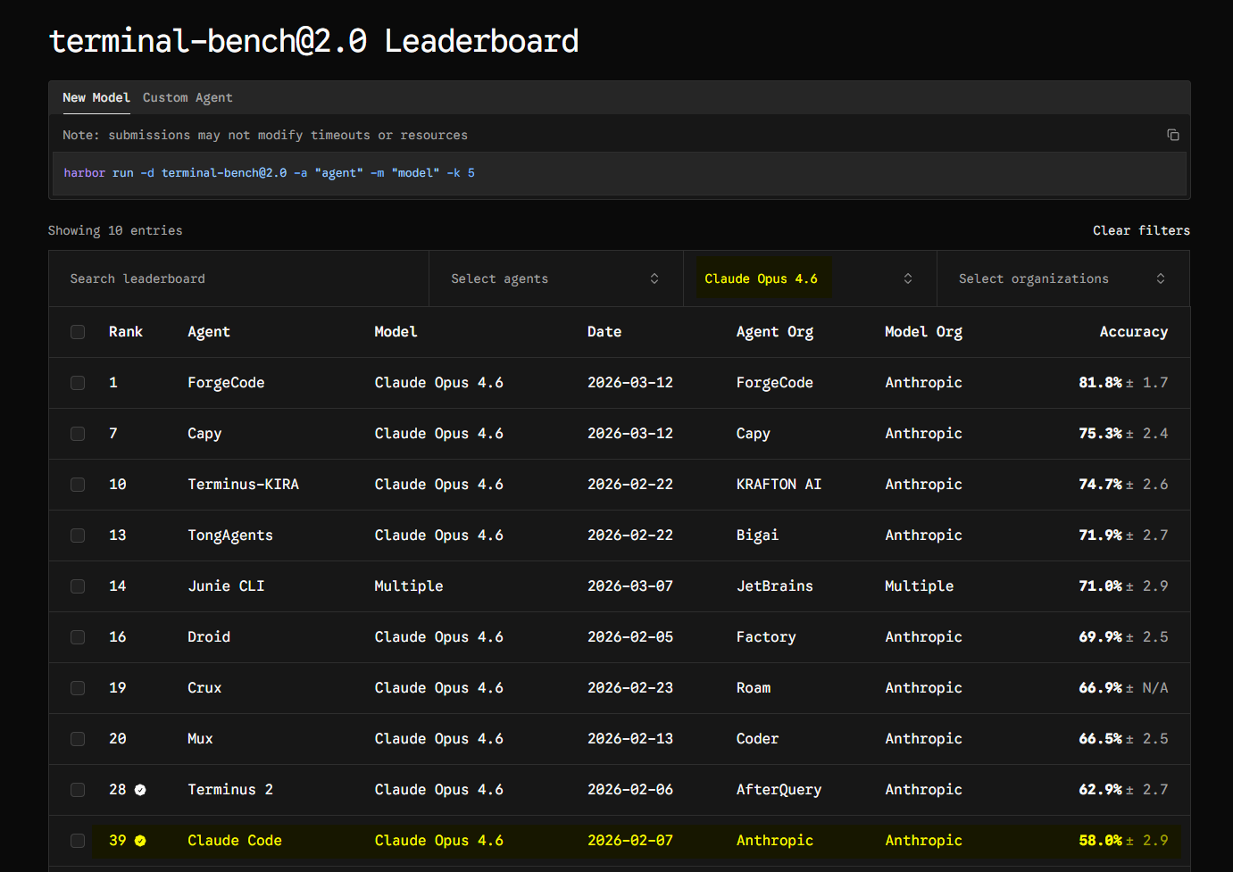The height and width of the screenshot is (872, 1233).
Task: Click the Factory agent org cell
Action: click(766, 637)
